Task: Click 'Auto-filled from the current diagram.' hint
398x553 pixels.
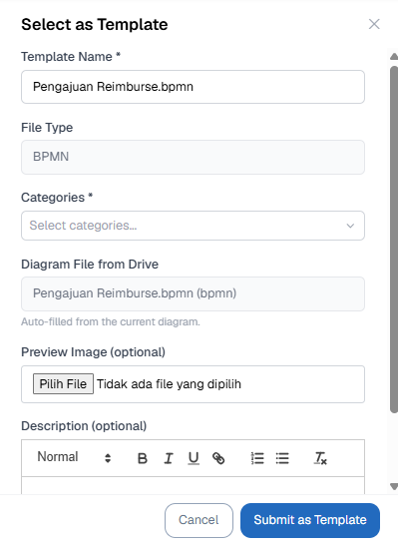Action: (111, 321)
